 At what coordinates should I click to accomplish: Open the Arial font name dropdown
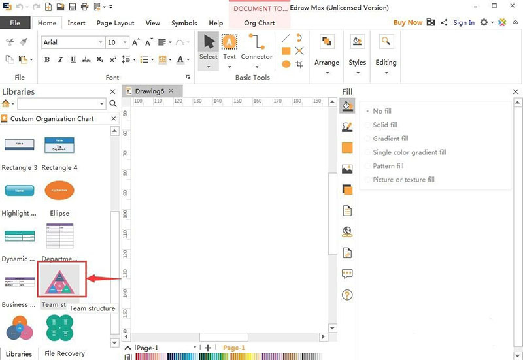point(101,42)
